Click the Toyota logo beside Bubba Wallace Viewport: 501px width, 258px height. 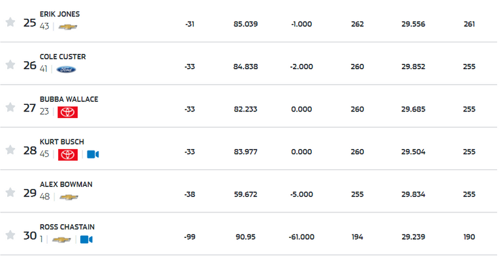(x=67, y=112)
